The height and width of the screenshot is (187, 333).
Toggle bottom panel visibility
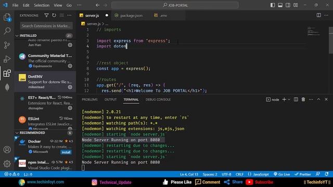click(280, 5)
